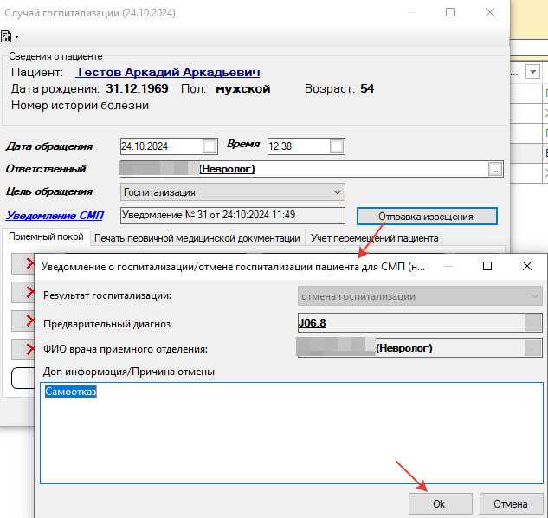
Task: Open calendar picker beside Дата обращения
Action: tap(210, 146)
